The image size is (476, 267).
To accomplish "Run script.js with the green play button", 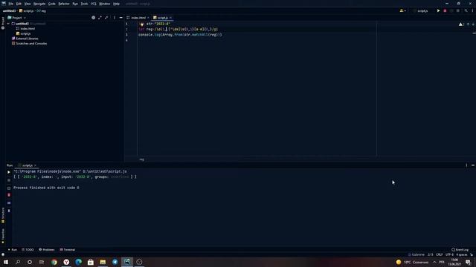I will pyautogui.click(x=438, y=11).
